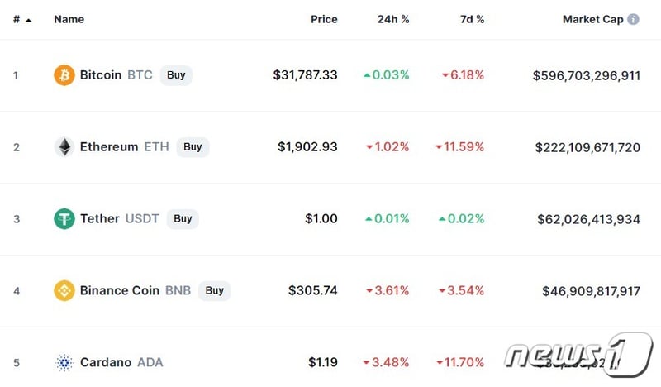Sort table by 24h % column

coord(393,19)
